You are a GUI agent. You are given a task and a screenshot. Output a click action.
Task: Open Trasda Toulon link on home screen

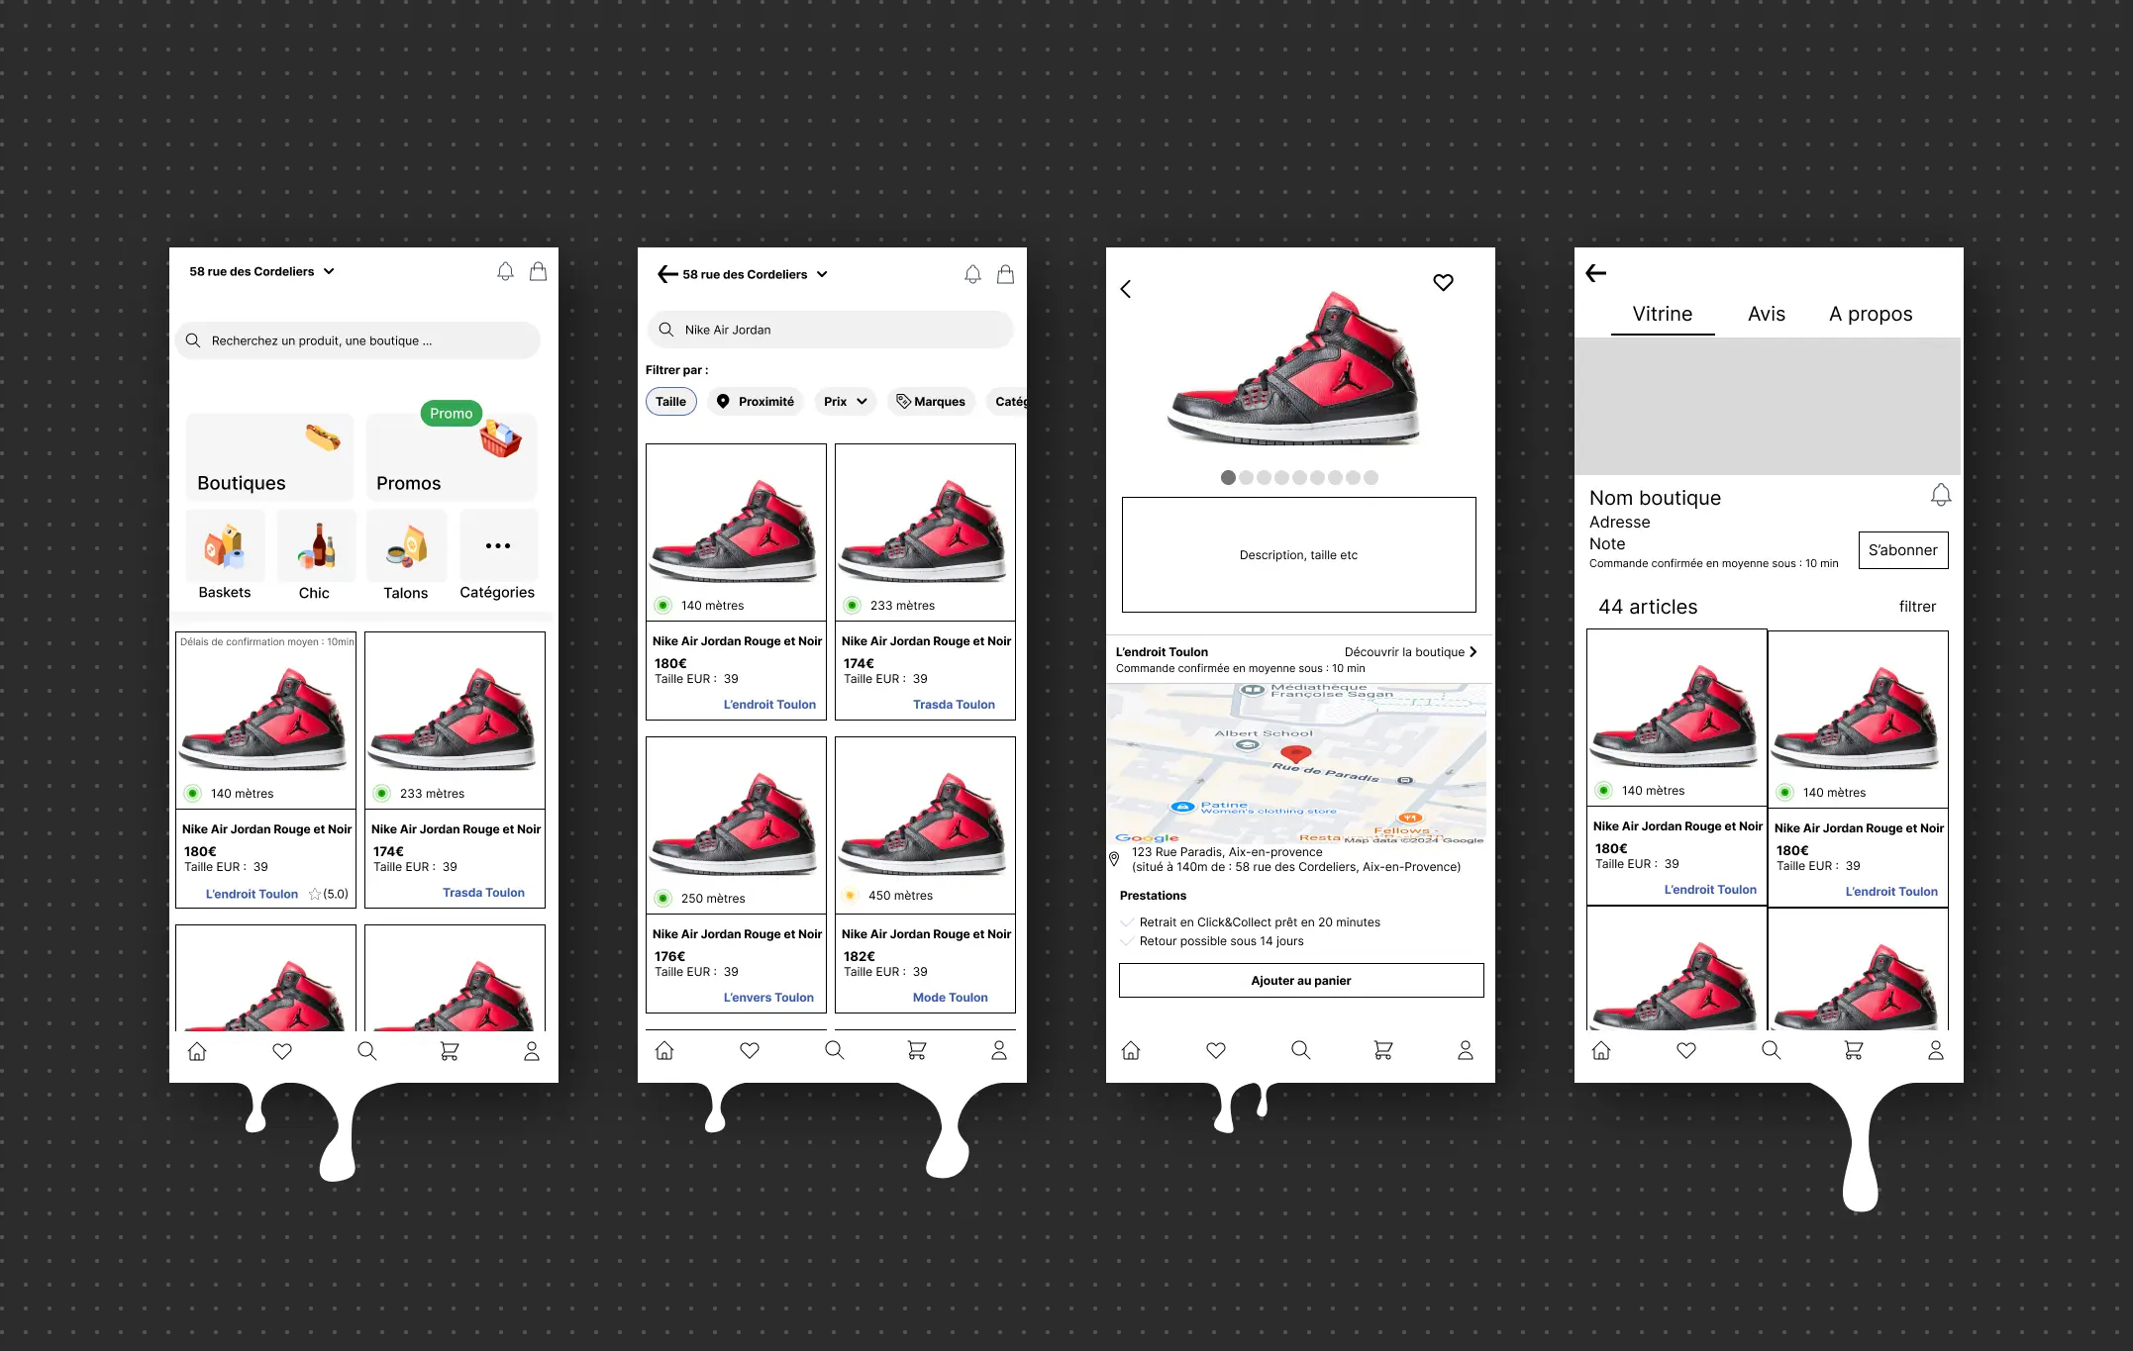pyautogui.click(x=483, y=893)
